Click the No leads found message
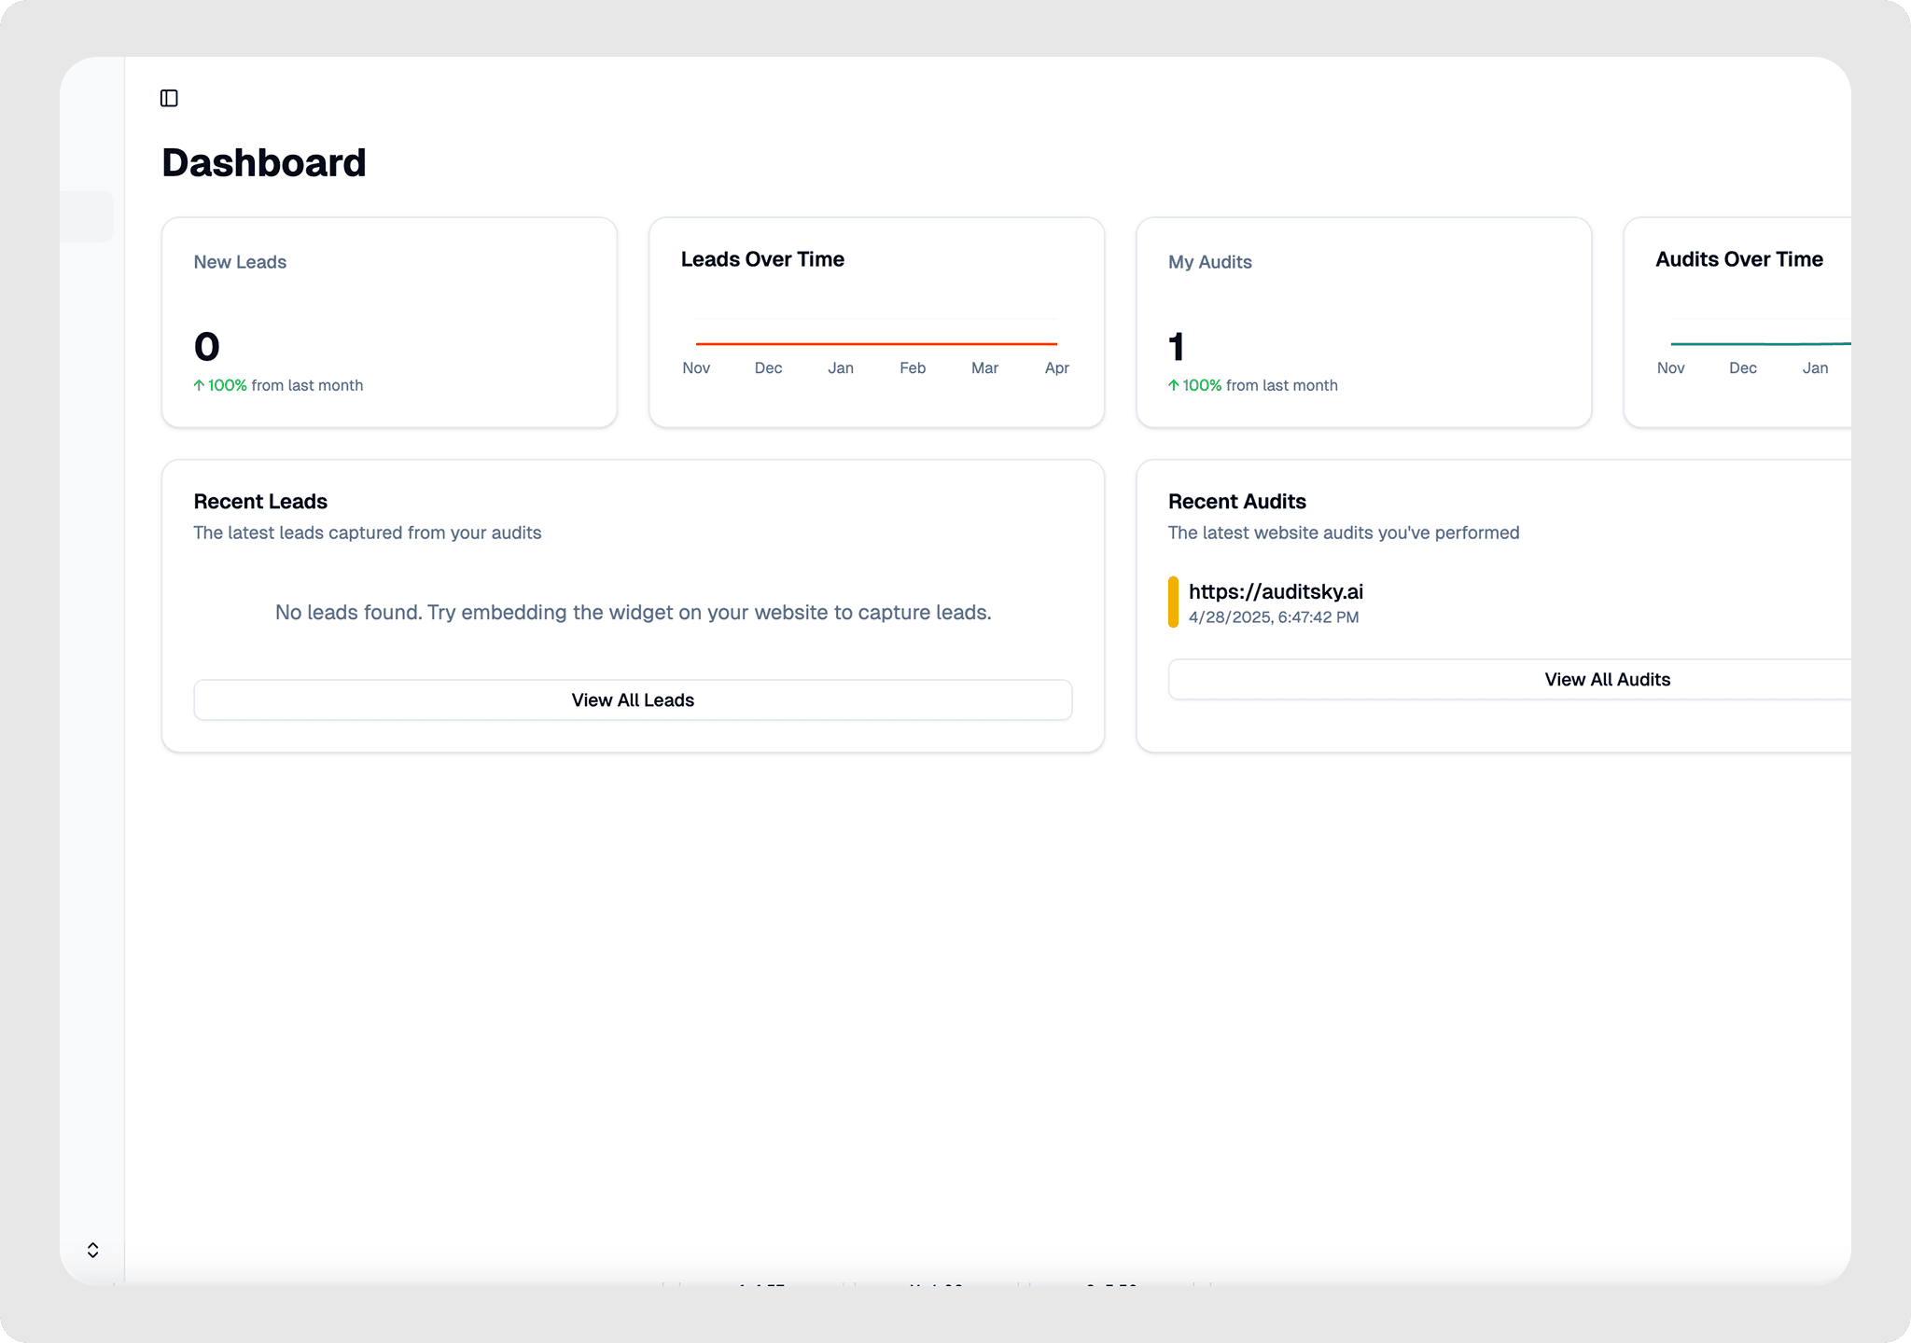The height and width of the screenshot is (1343, 1911). click(633, 613)
